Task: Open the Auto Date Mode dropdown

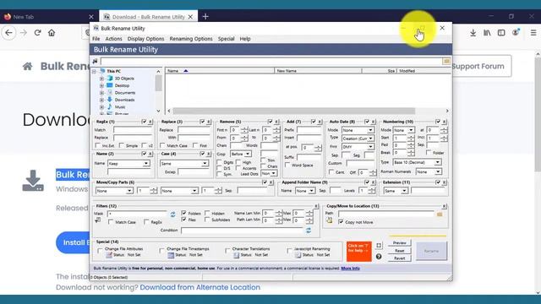Action: [x=358, y=130]
